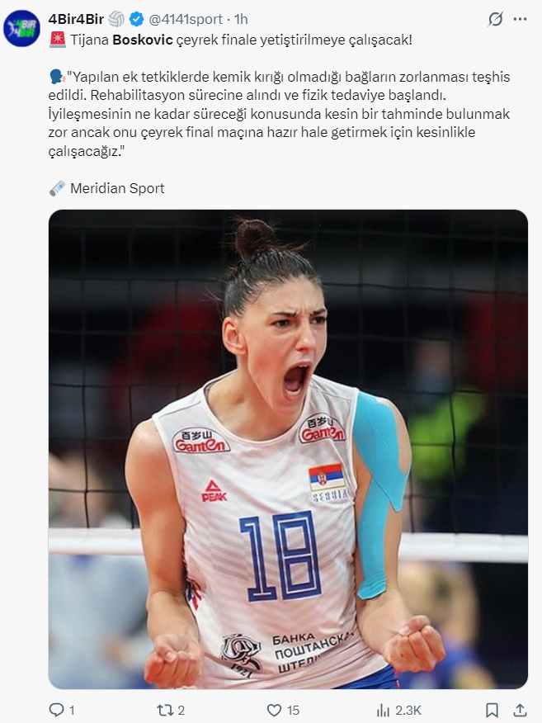Open the volleyball player photo
Screen dimensions: 542x723
click(x=288, y=449)
